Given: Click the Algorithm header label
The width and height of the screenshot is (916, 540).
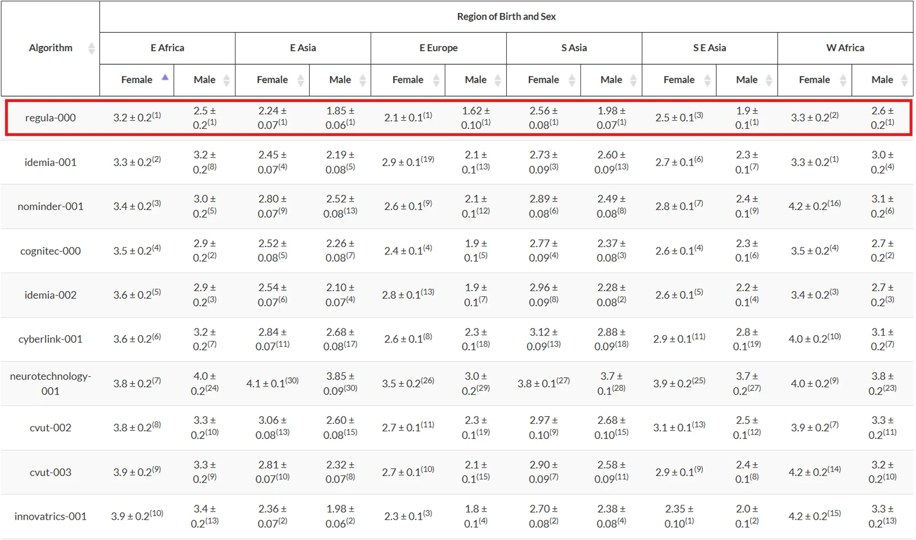Looking at the screenshot, I should coord(51,48).
